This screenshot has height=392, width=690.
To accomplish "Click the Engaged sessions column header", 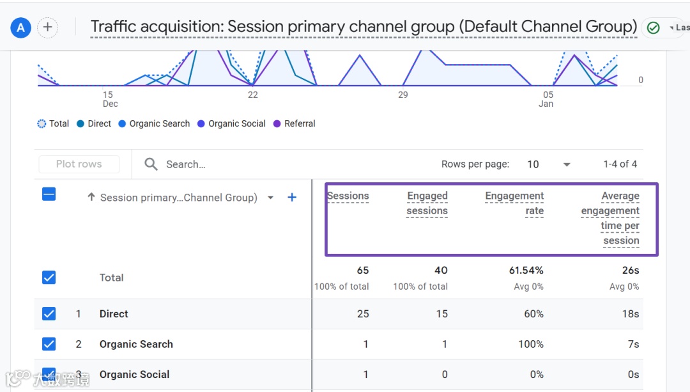I will (427, 203).
